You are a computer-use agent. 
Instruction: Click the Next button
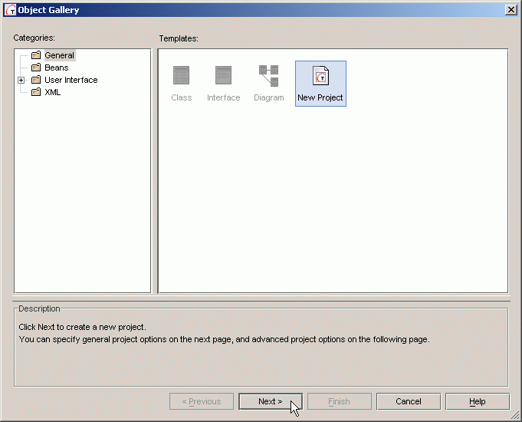click(270, 401)
